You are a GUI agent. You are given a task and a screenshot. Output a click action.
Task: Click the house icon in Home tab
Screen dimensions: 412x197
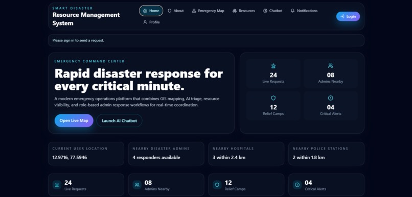pos(145,11)
